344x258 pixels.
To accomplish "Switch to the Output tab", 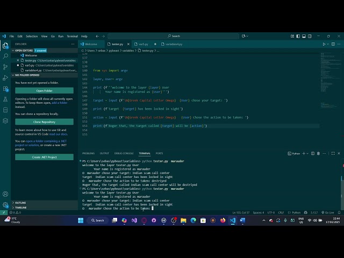I will coord(104,153).
